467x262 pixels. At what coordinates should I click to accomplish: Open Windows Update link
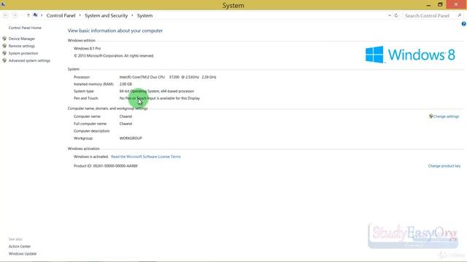click(23, 254)
